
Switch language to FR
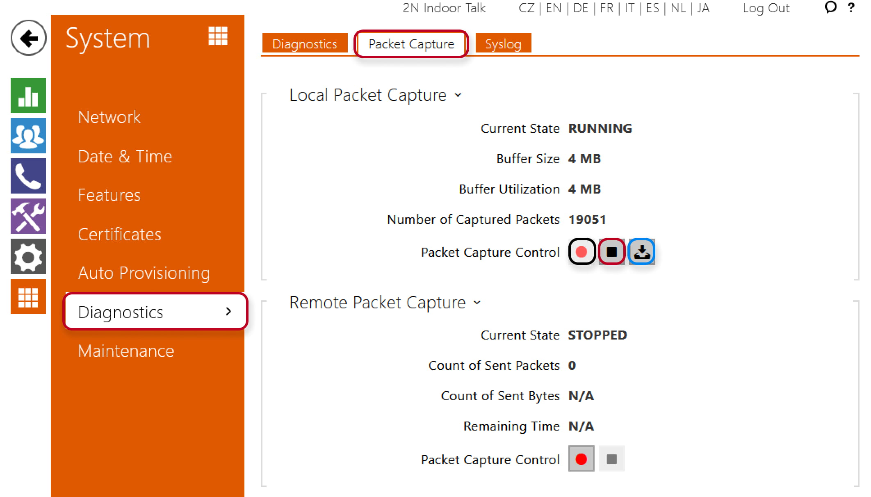[x=607, y=8]
